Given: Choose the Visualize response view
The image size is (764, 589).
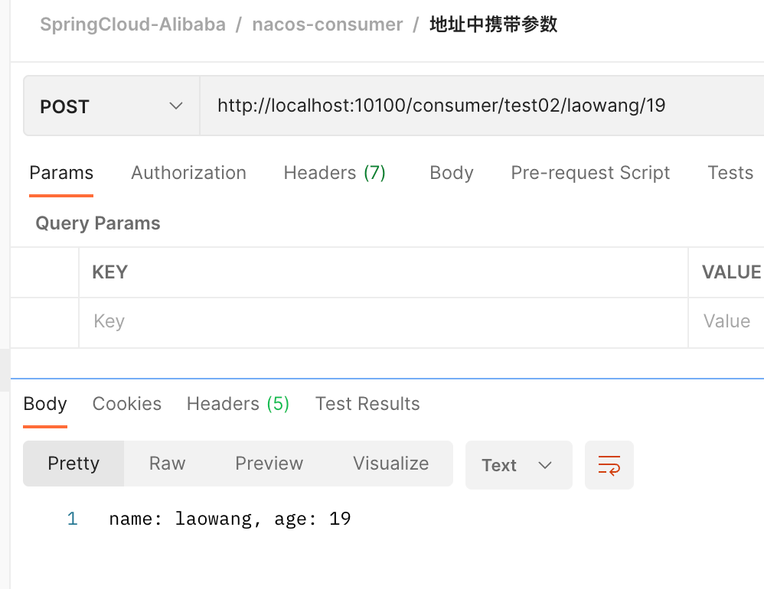Looking at the screenshot, I should [x=391, y=464].
